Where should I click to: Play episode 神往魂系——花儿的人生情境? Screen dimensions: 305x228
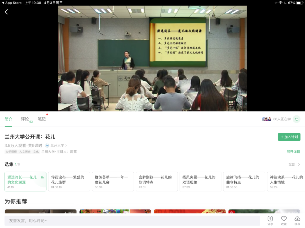pyautogui.click(x=286, y=182)
